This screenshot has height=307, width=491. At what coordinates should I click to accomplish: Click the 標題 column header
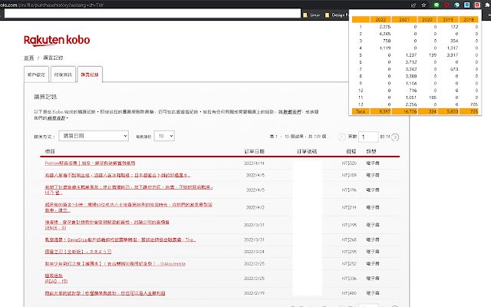pos(50,151)
